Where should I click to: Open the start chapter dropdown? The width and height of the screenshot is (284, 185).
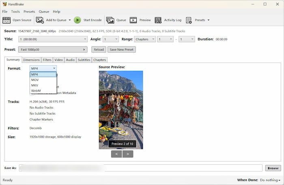[165, 39]
